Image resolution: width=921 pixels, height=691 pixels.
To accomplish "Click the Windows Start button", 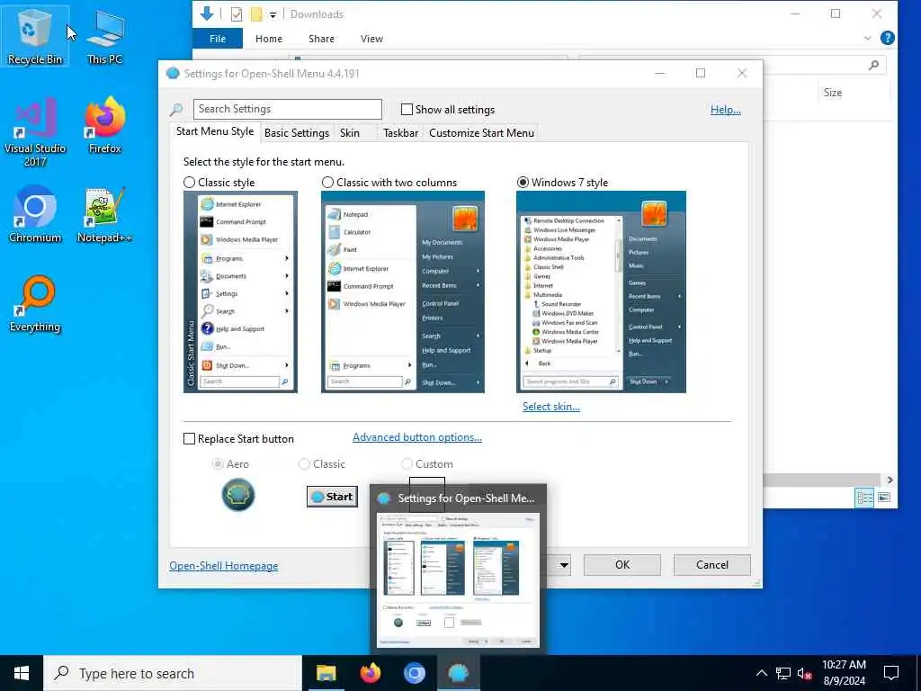I will pyautogui.click(x=22, y=673).
